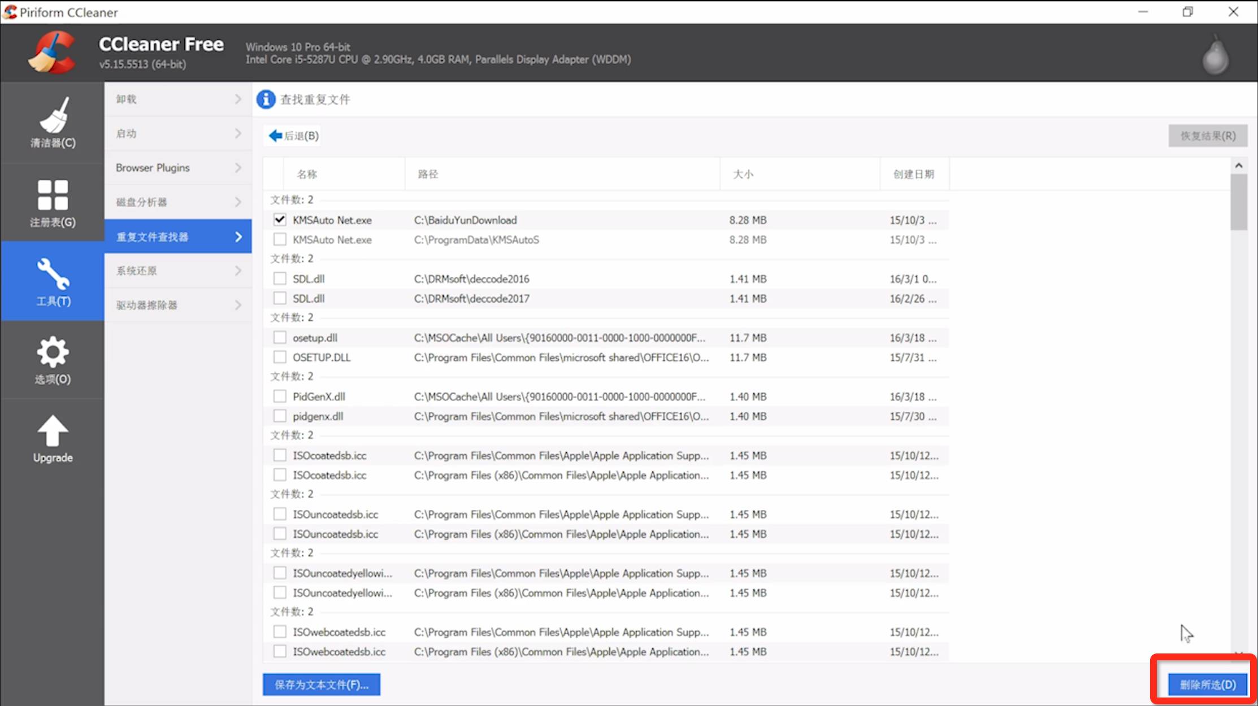Screen dimensions: 1258x706
Task: Expand the 驱动器擦除器 chevron
Action: click(x=238, y=305)
